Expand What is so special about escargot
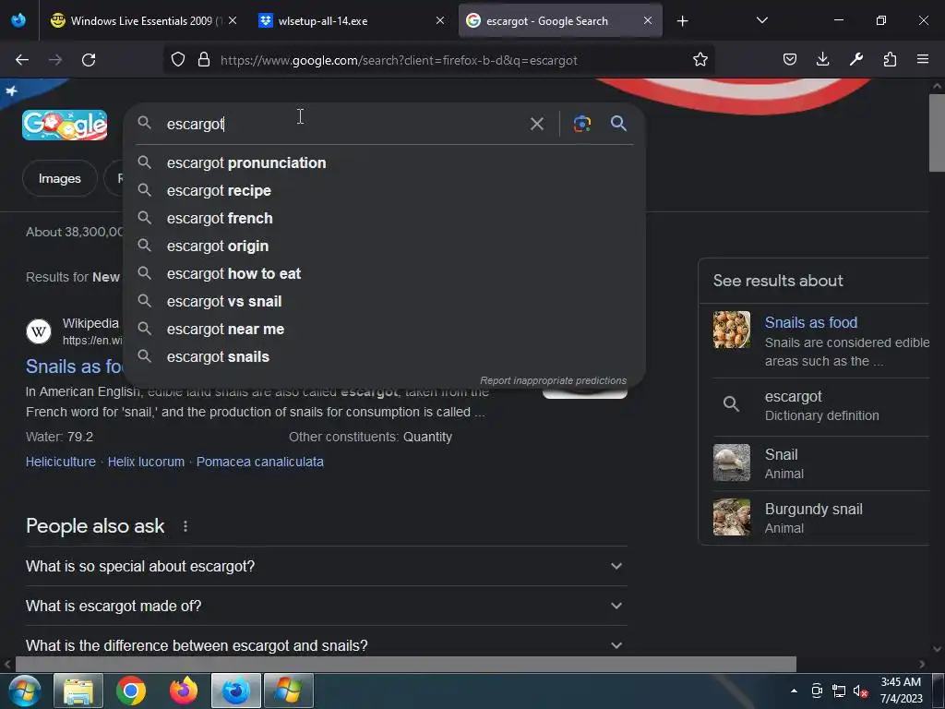The height and width of the screenshot is (709, 945). 326,567
